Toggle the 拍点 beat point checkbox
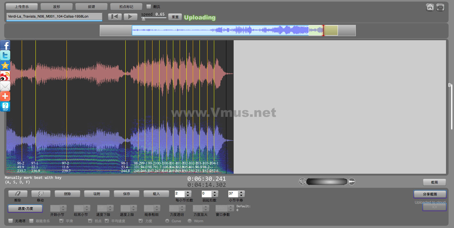This screenshot has height=228, width=454. tap(90, 221)
